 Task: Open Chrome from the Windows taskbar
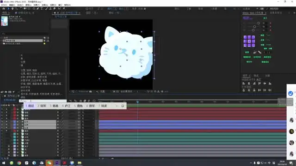point(19,163)
